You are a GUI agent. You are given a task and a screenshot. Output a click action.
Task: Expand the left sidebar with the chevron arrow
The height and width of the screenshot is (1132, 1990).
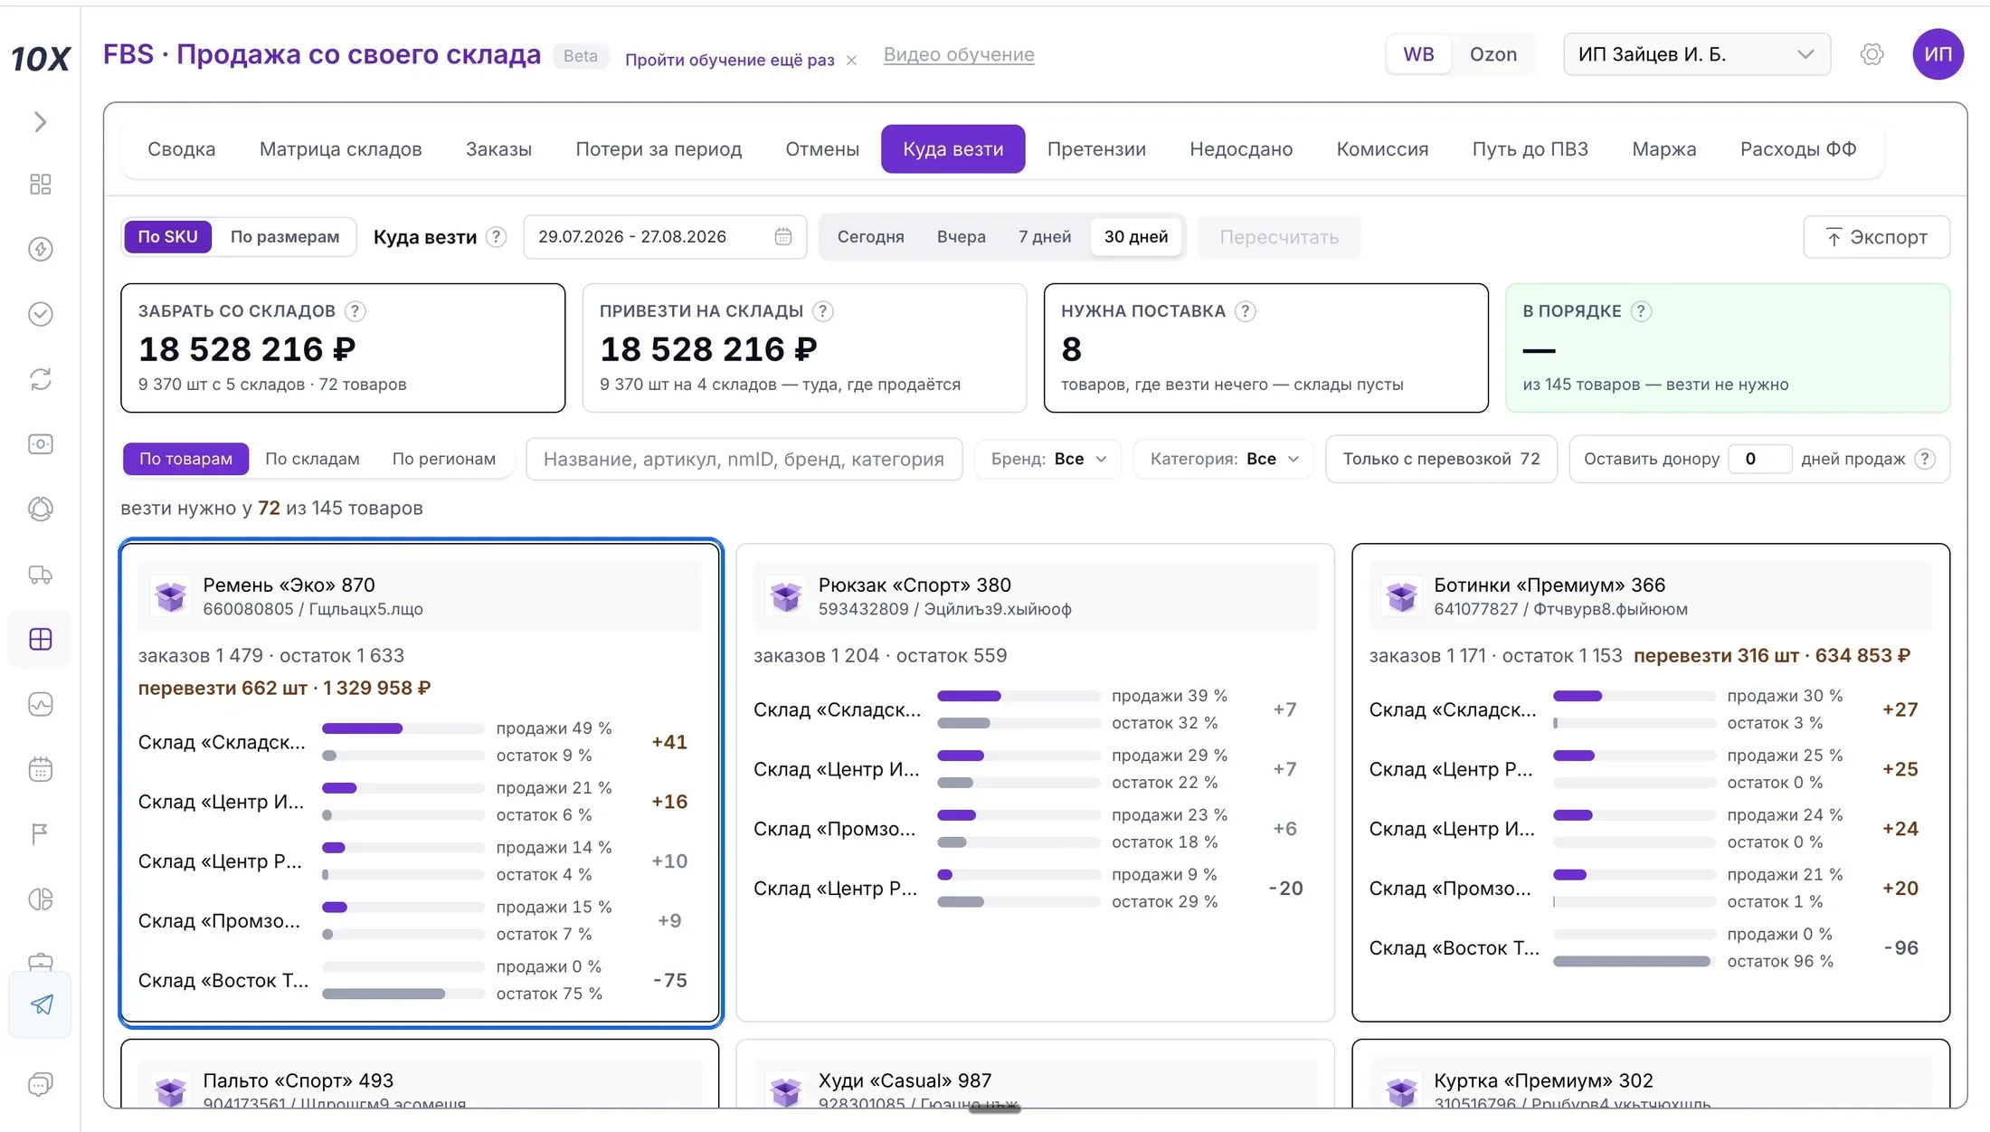40,122
